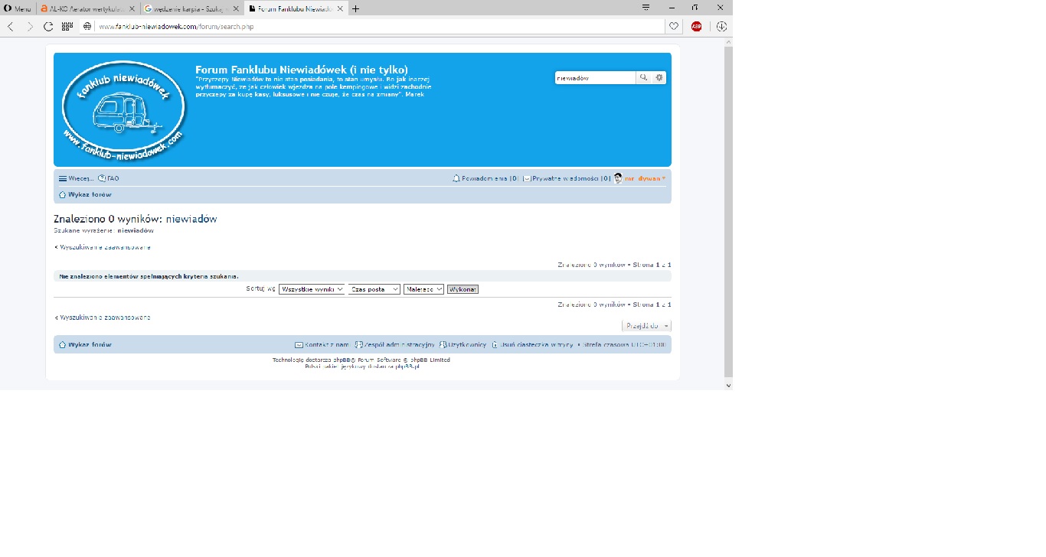Image resolution: width=1046 pixels, height=557 pixels.
Task: Click the 'Usuń ciasteczka witryny' footer link
Action: click(535, 345)
